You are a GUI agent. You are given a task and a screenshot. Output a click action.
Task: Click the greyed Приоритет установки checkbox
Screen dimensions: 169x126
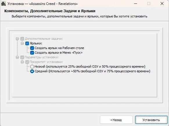[27, 62]
